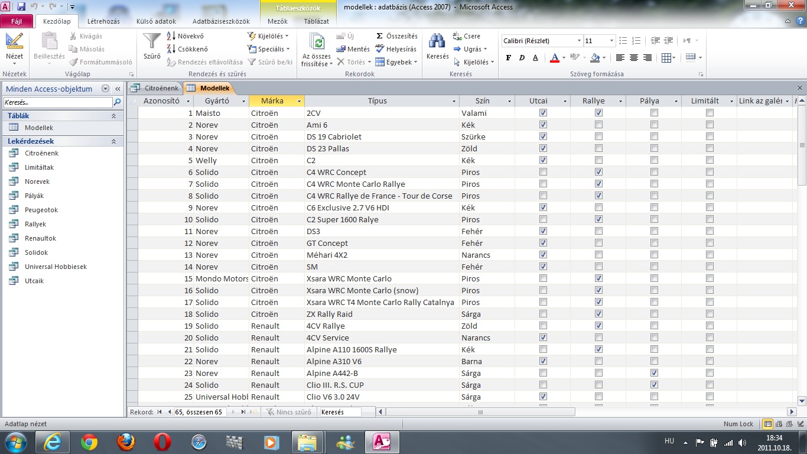Switch to the Létrehozás ribbon tab
Screen dimensions: 807x454
(x=103, y=21)
